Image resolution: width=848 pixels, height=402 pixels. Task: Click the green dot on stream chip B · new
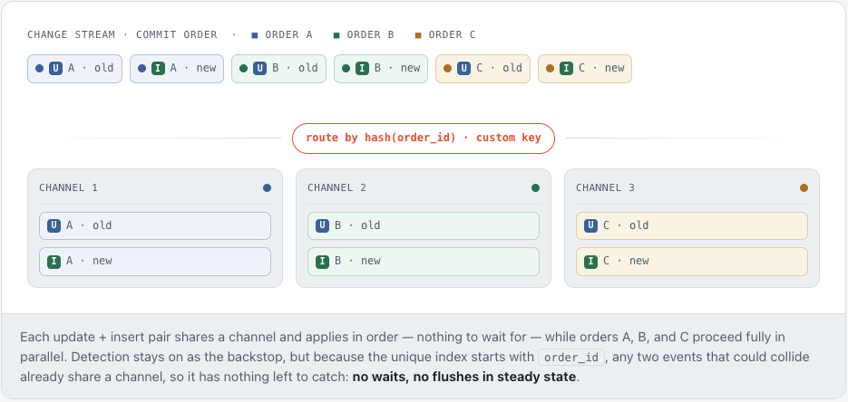point(346,69)
